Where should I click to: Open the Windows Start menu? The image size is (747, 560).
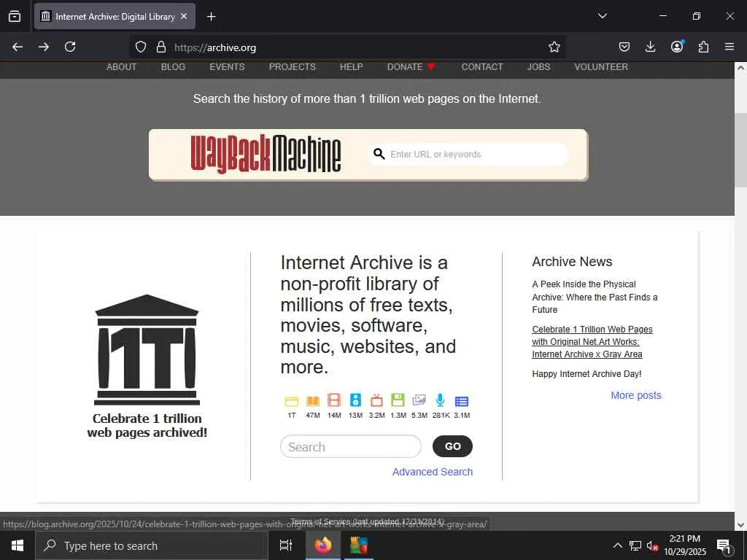(x=18, y=545)
